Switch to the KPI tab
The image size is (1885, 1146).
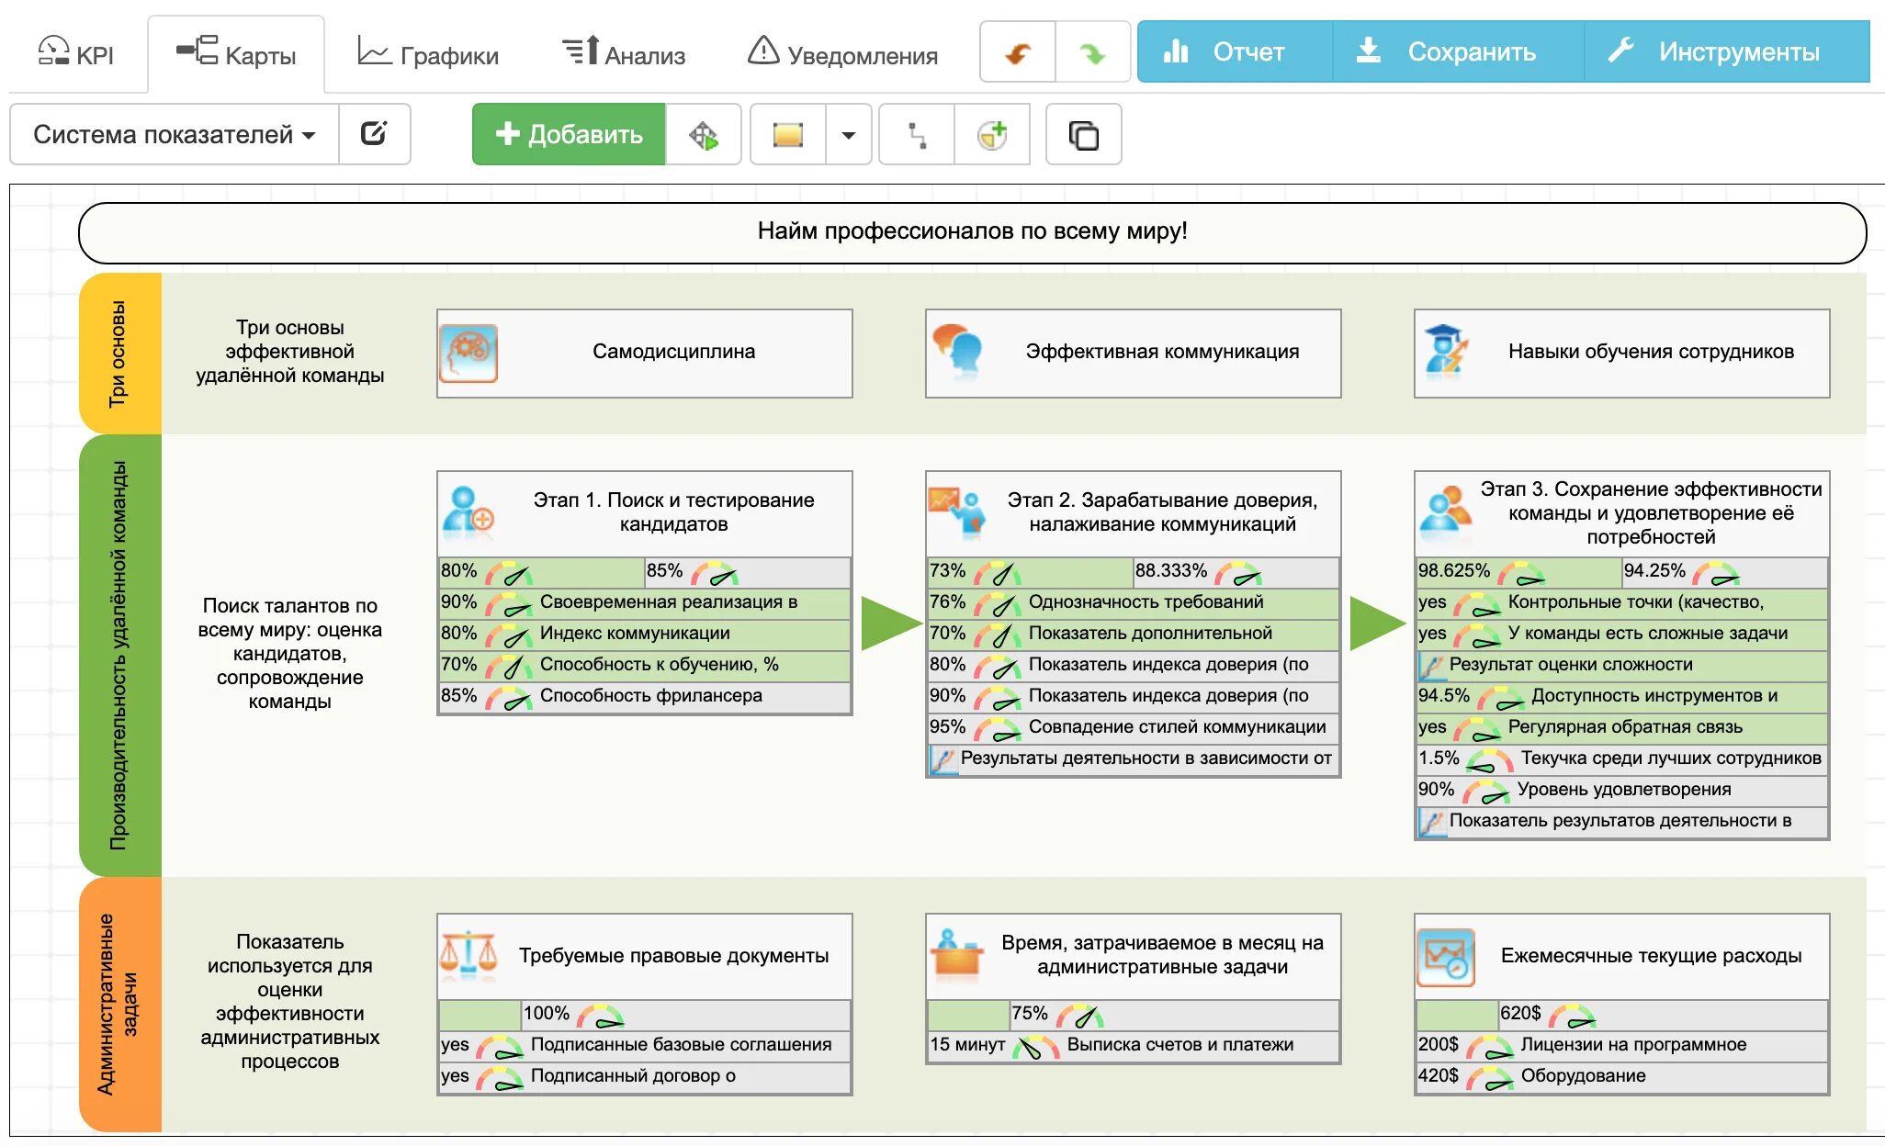click(77, 54)
